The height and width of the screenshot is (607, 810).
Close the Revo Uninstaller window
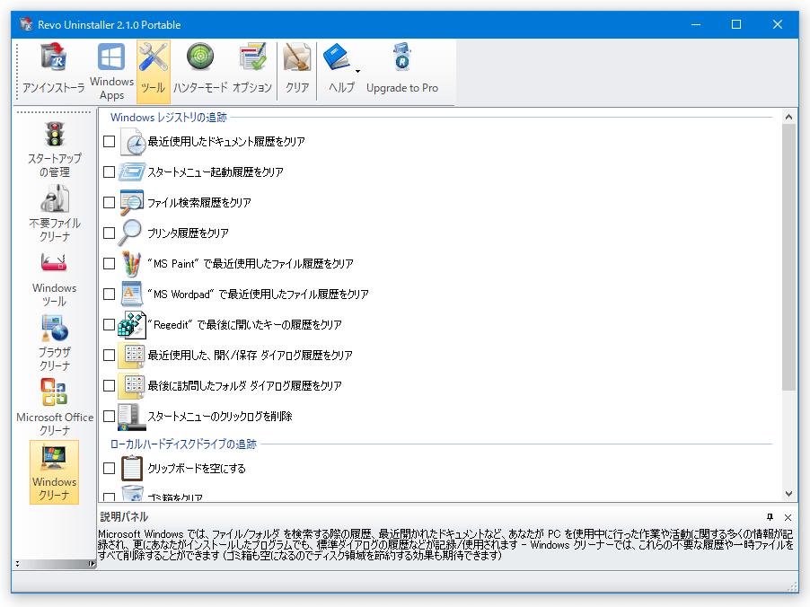[x=778, y=24]
